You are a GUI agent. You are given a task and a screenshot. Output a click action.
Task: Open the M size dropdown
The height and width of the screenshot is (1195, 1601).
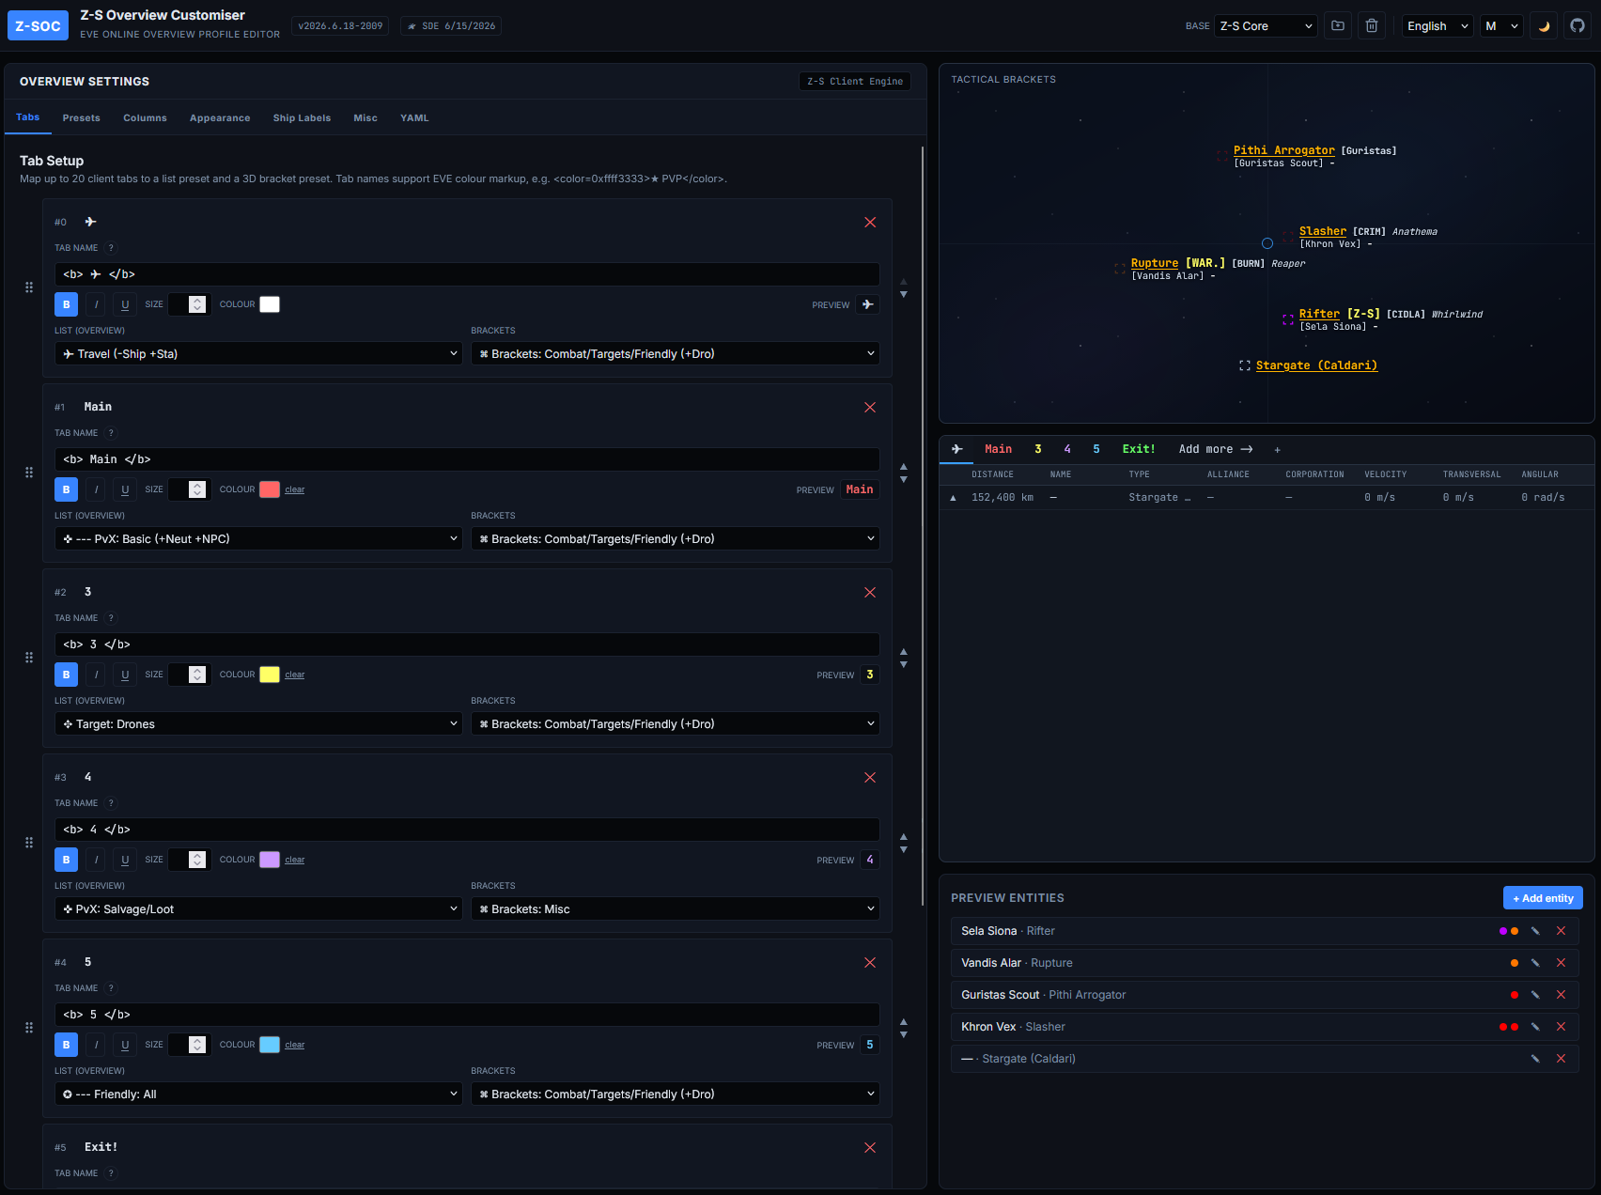pyautogui.click(x=1501, y=26)
